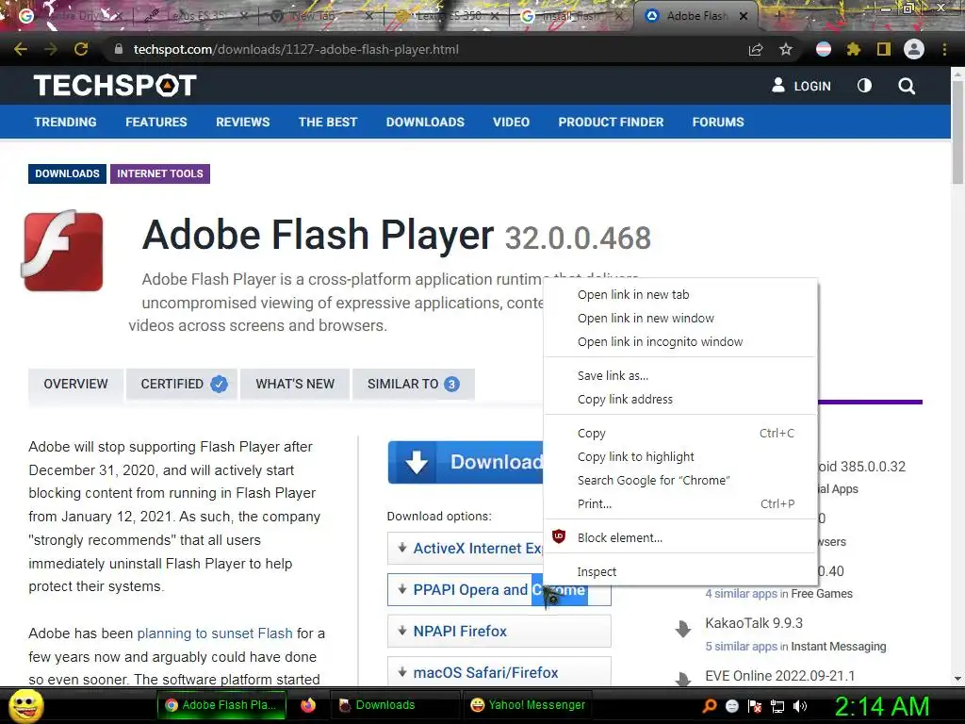The height and width of the screenshot is (724, 965).
Task: Click the smiley start button on taskbar
Action: coord(26,705)
